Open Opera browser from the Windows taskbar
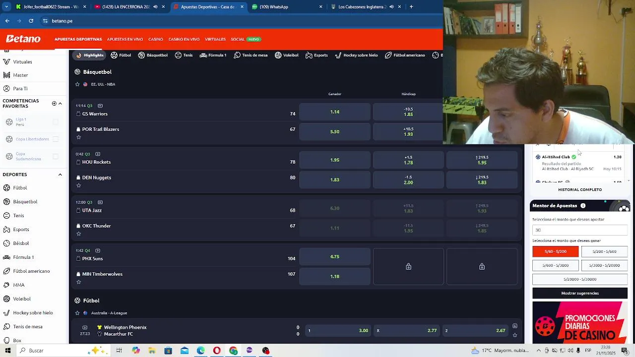The width and height of the screenshot is (635, 357). [217, 351]
